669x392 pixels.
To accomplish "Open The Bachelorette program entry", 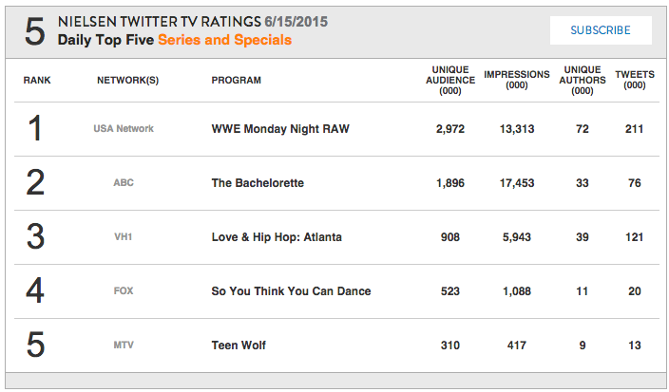I will pos(258,183).
